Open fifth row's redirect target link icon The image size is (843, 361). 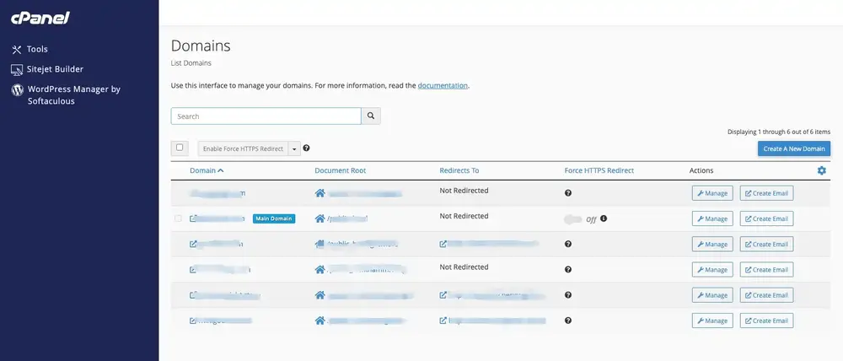443,295
